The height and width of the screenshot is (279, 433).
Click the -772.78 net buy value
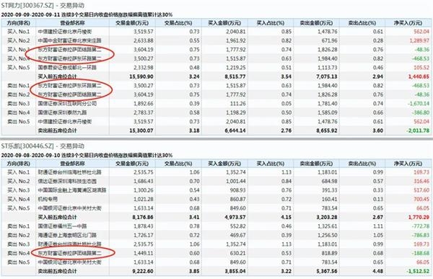tap(421, 226)
